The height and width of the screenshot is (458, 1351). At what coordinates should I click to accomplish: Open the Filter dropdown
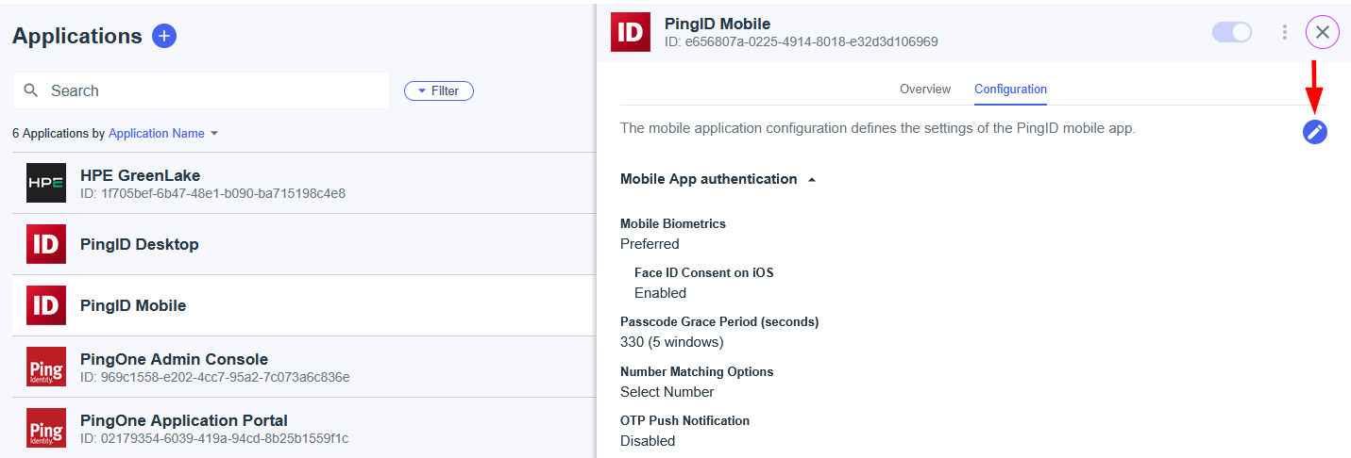point(439,90)
